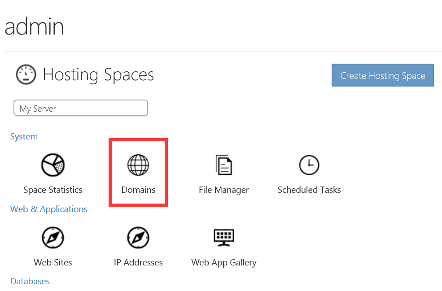
Task: Click the Web Sites text label
Action: pyautogui.click(x=53, y=262)
